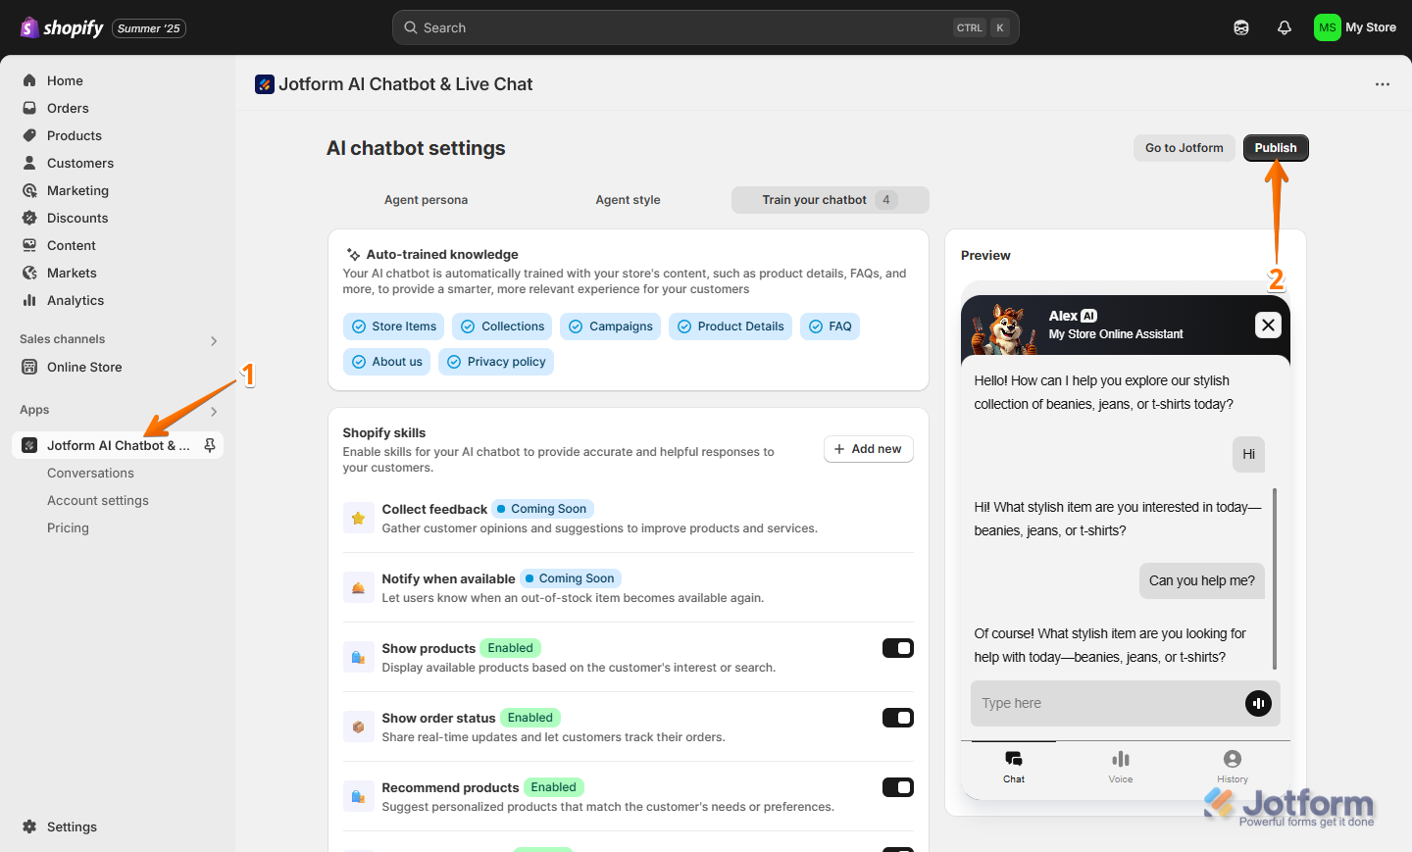
Task: Click the Show order status box icon
Action: coord(358,727)
